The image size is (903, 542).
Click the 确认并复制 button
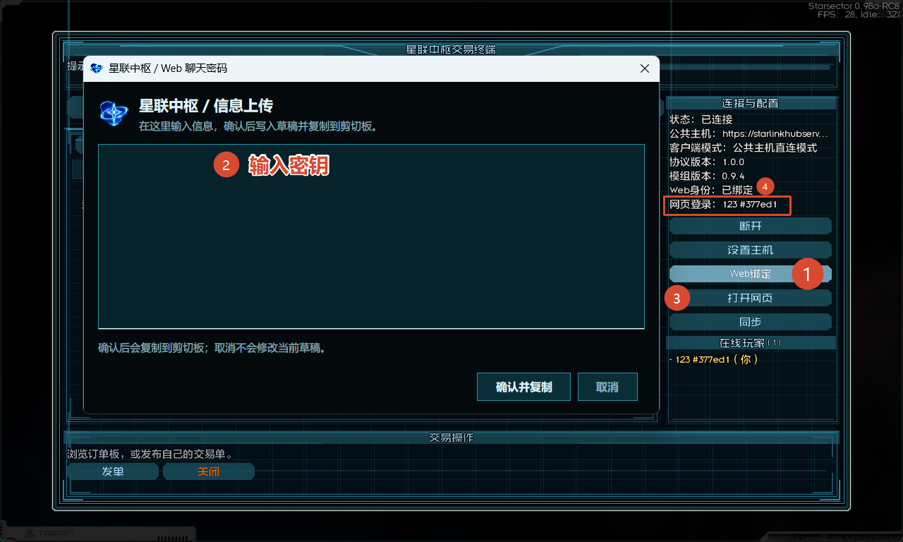click(523, 387)
